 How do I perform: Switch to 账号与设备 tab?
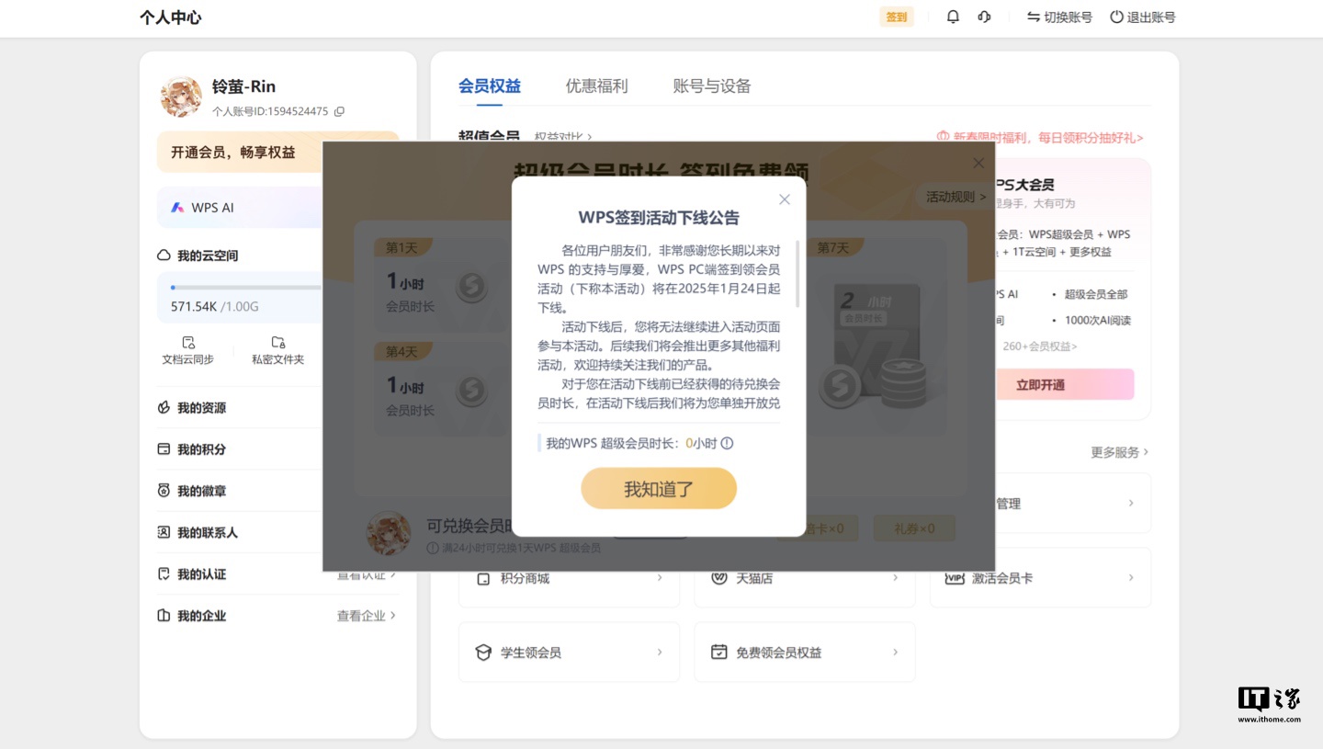pos(712,86)
